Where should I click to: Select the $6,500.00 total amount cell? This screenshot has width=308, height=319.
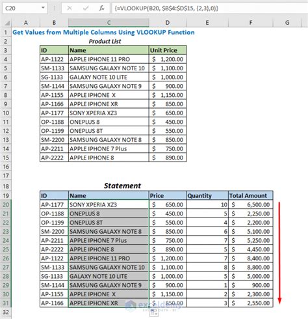(x=251, y=204)
